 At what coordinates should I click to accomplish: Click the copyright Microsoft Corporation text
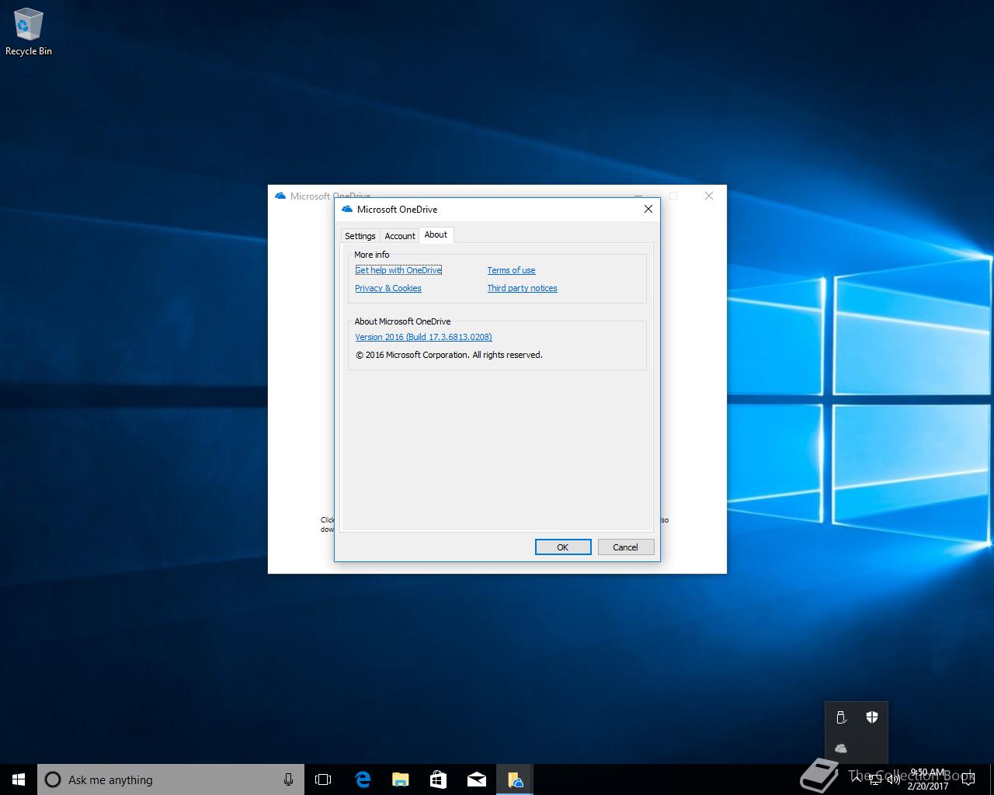449,355
